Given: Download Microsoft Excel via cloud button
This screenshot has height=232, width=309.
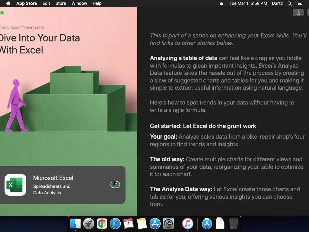Looking at the screenshot, I should tap(115, 184).
